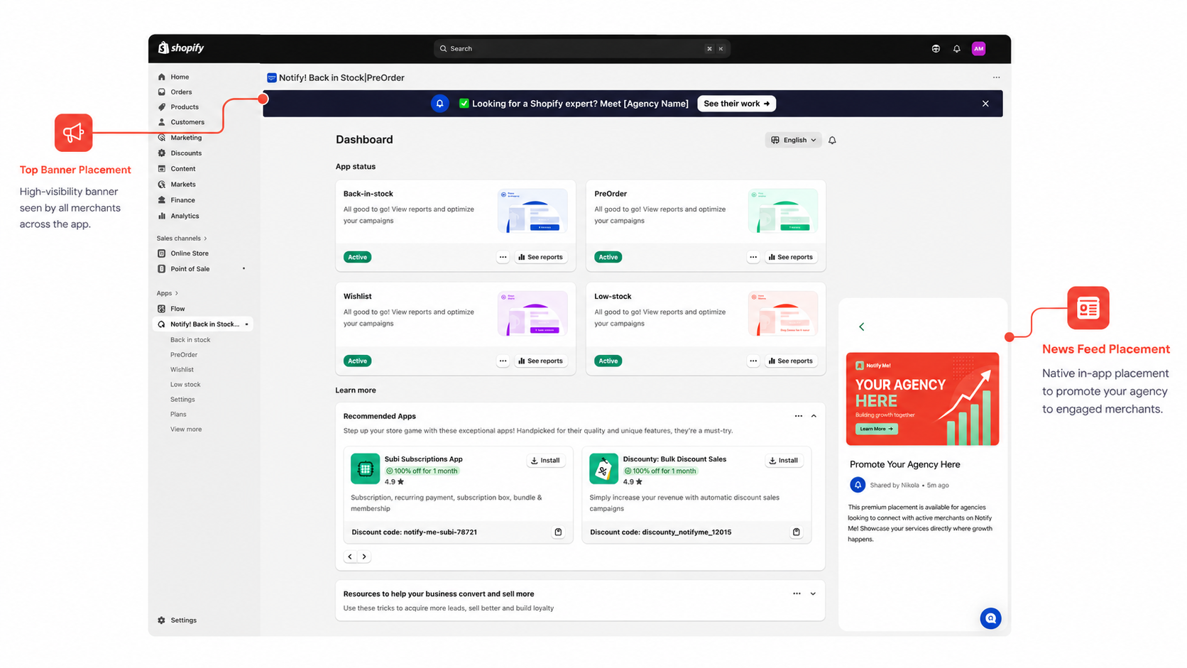Copy the discounty_notifyme_12015 discount code
The height and width of the screenshot is (668, 1187).
(797, 532)
